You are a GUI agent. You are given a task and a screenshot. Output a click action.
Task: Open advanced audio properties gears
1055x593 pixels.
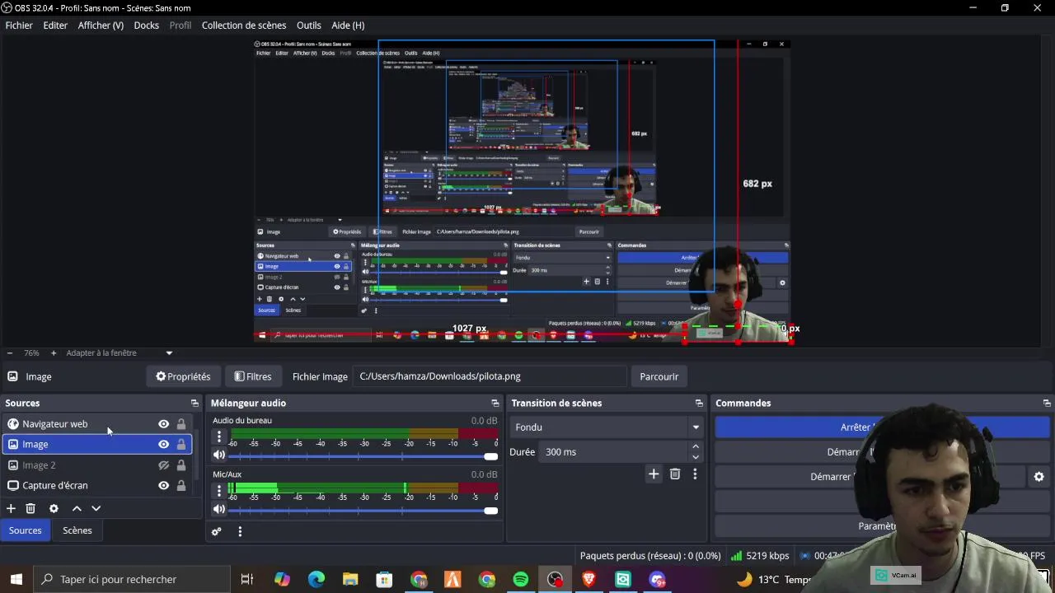pyautogui.click(x=217, y=532)
